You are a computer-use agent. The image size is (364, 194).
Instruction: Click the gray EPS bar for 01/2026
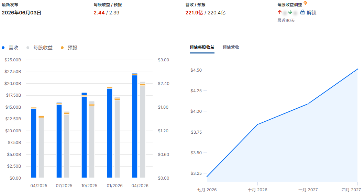tap(117, 137)
